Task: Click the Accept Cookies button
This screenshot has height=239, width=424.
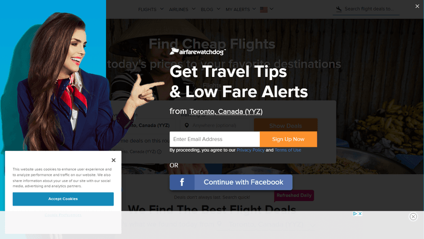Action: 63,199
